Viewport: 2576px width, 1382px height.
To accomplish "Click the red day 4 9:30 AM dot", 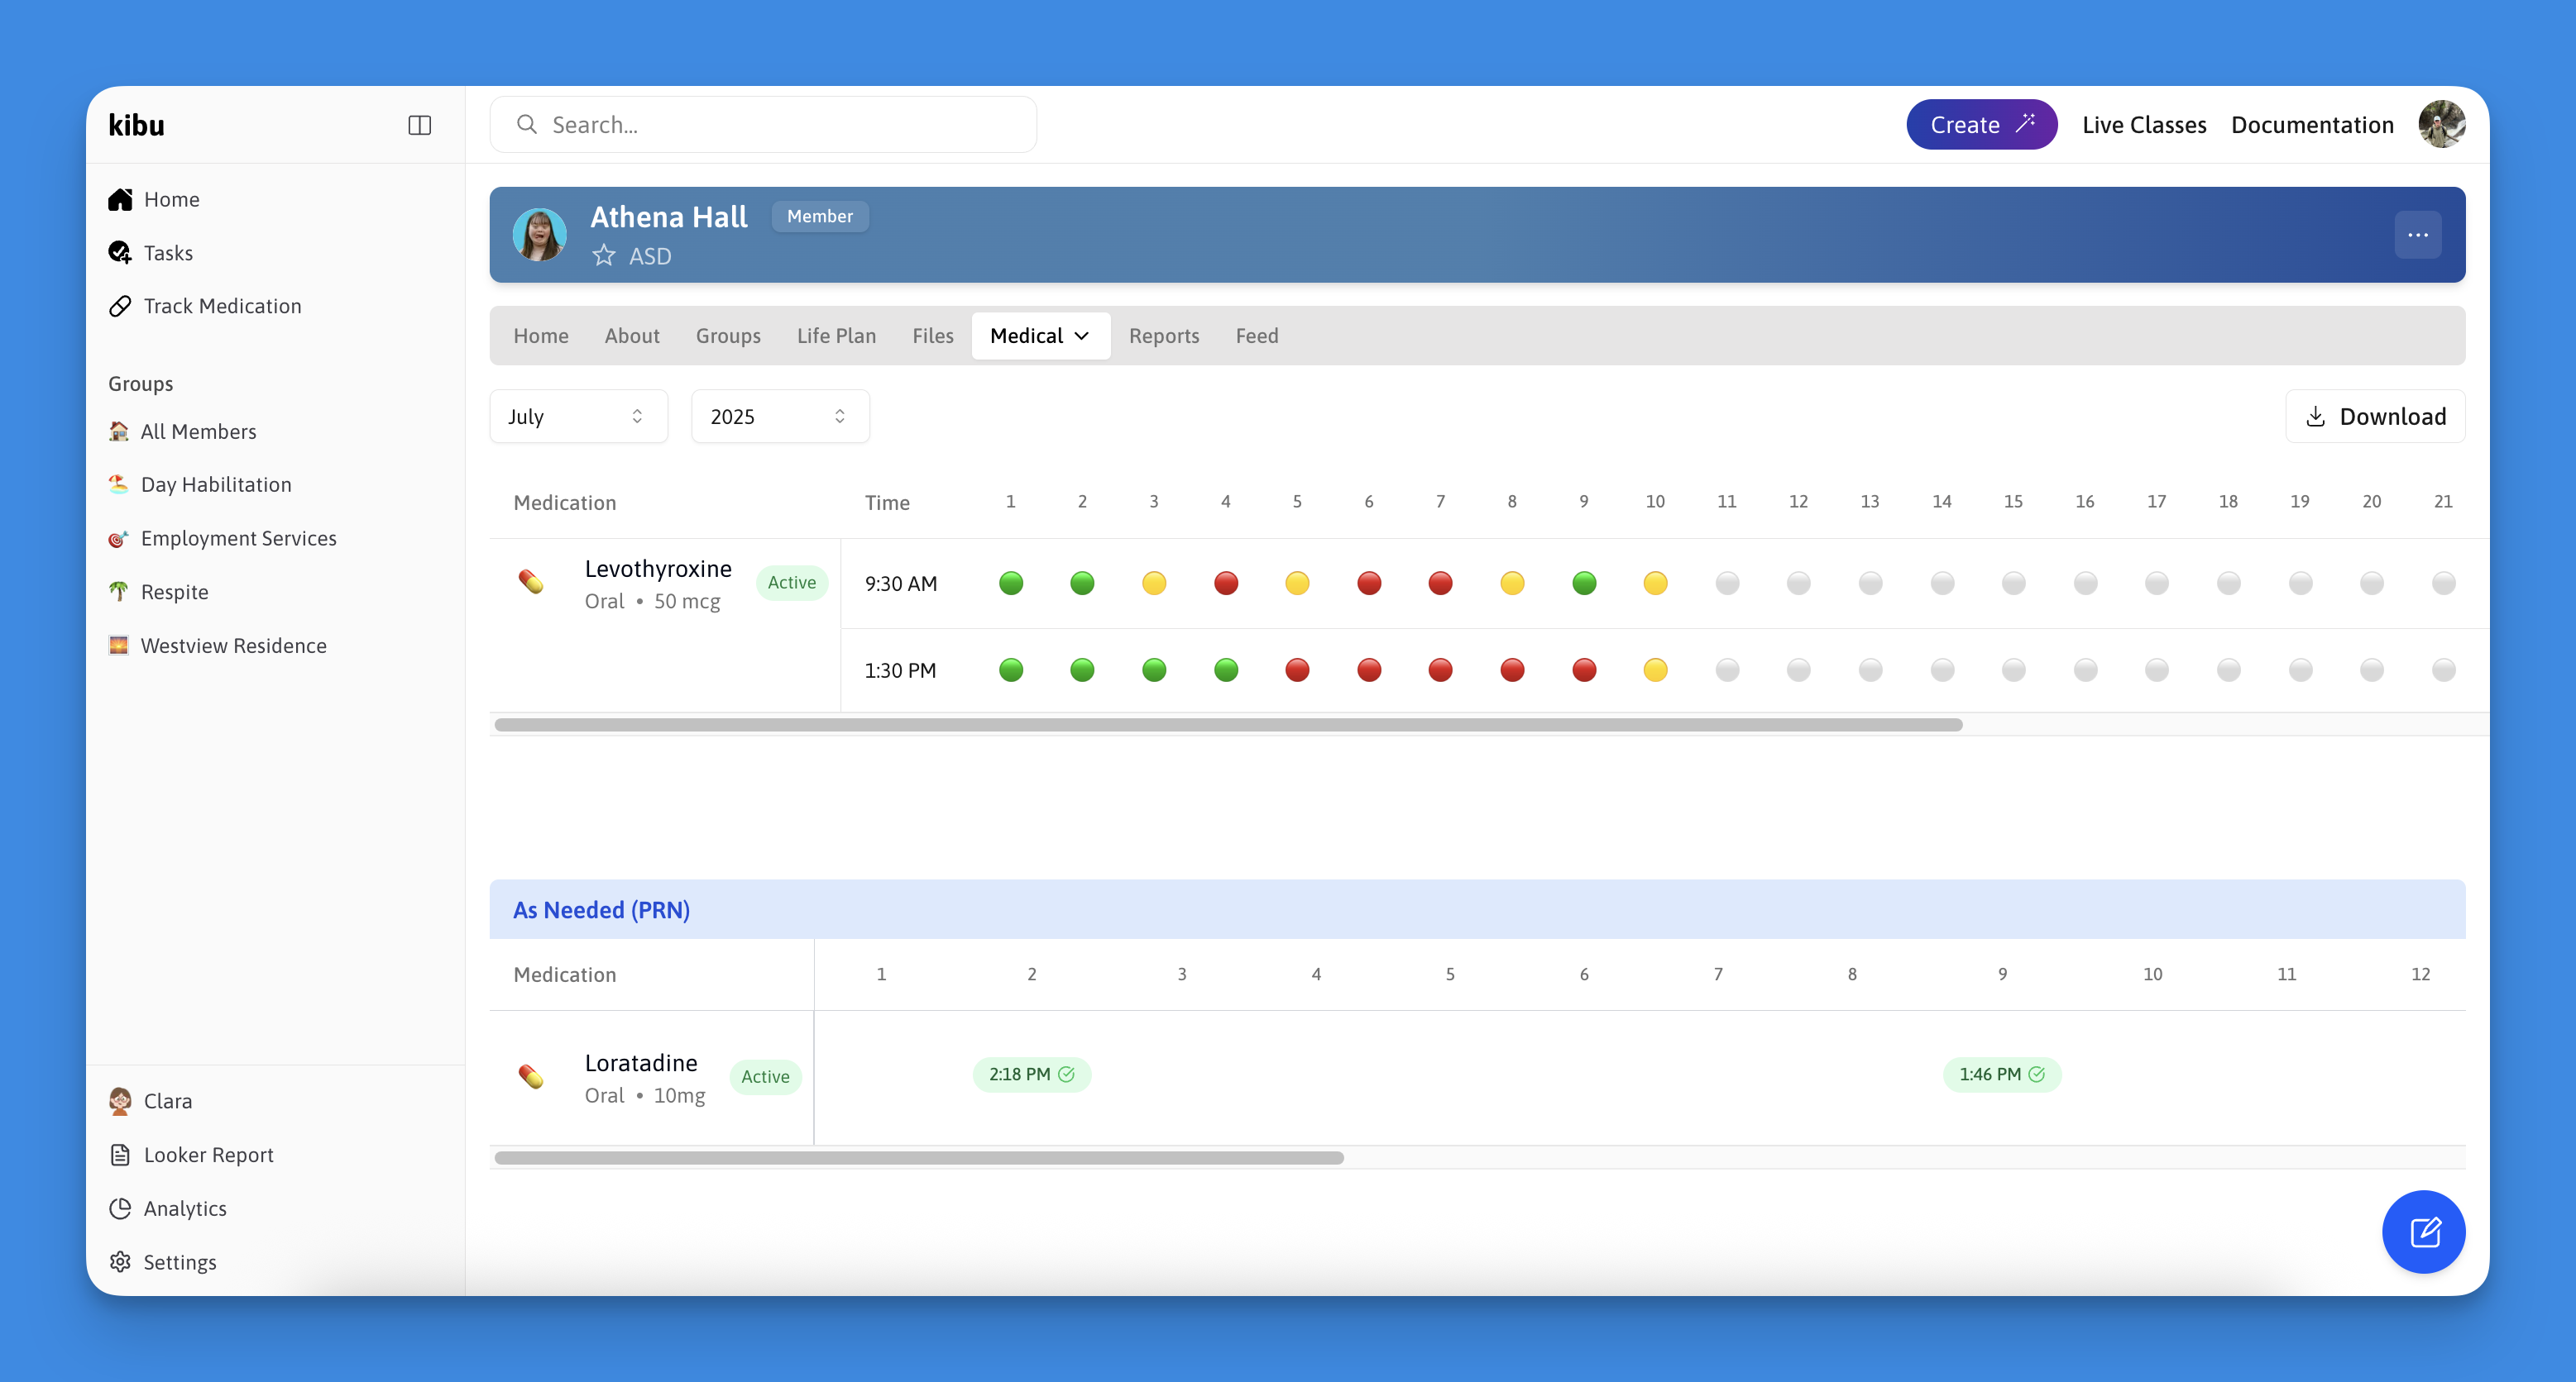I will [1225, 584].
